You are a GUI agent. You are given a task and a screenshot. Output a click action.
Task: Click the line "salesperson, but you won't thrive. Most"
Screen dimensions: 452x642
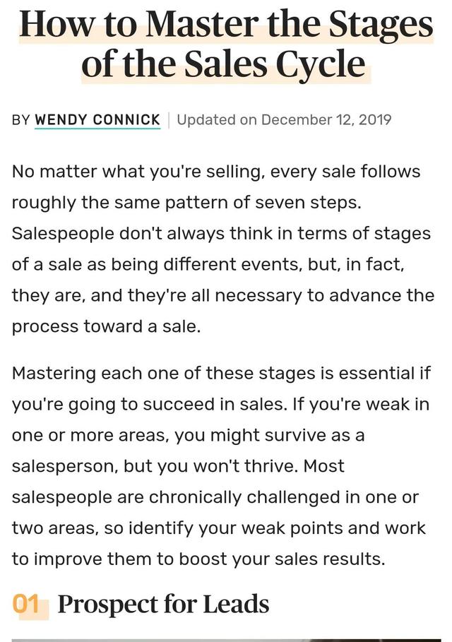pyautogui.click(x=177, y=466)
